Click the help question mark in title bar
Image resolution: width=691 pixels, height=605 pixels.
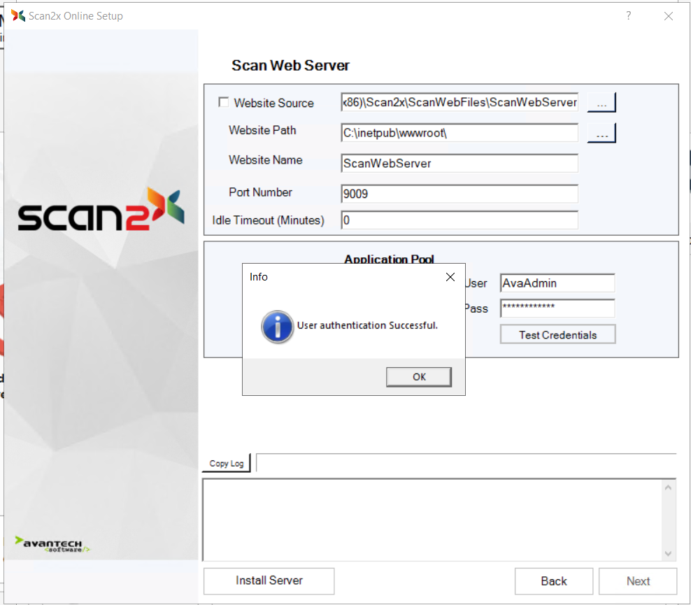point(628,15)
